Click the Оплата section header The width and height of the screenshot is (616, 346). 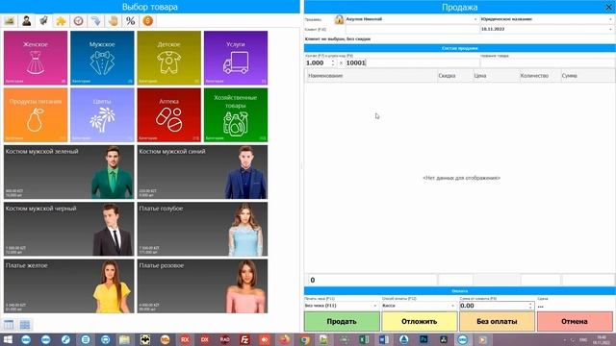coord(460,291)
